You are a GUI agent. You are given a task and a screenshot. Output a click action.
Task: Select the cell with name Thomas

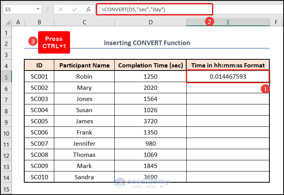click(x=84, y=155)
